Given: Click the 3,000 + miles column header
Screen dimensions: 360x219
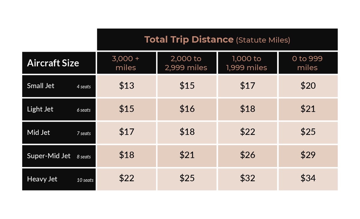Looking at the screenshot, I should 126,63.
